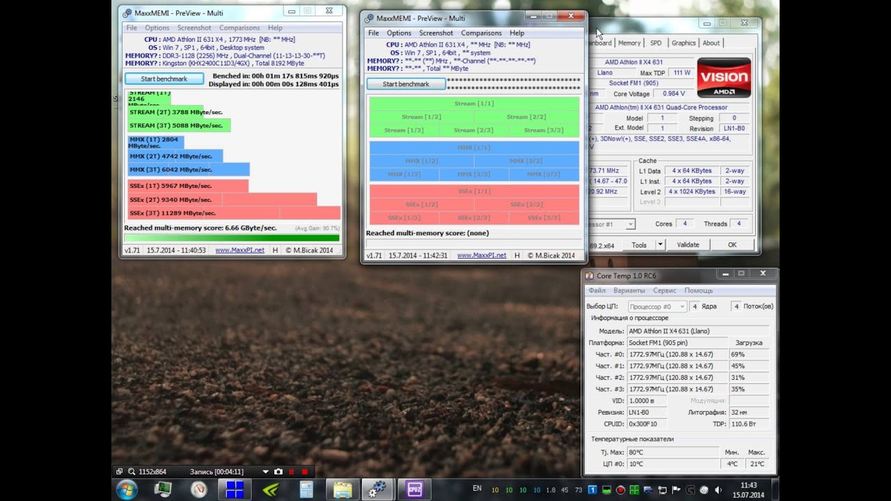Click the window-mode icon in the recording bar
The image size is (891, 501).
click(x=119, y=472)
